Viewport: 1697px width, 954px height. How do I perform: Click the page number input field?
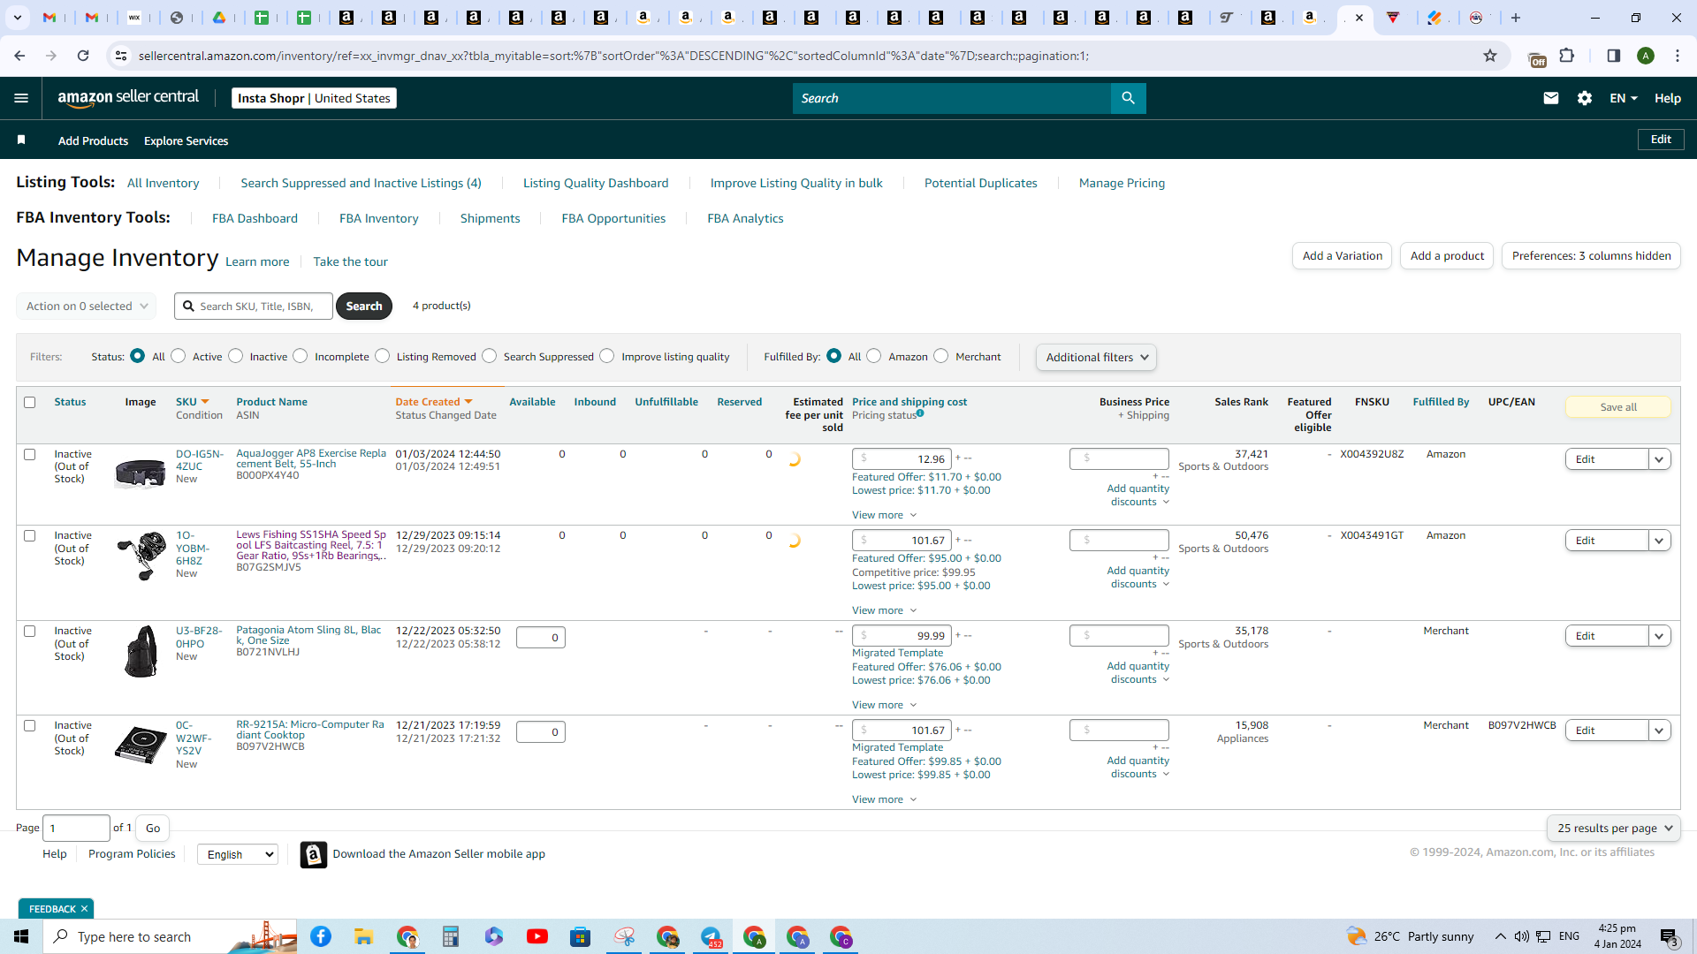(77, 828)
